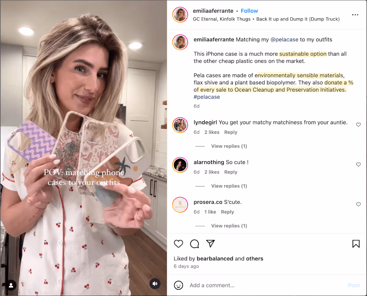The width and height of the screenshot is (367, 296).
Task: Expand replies under lyndegirl's comment
Action: click(x=229, y=146)
